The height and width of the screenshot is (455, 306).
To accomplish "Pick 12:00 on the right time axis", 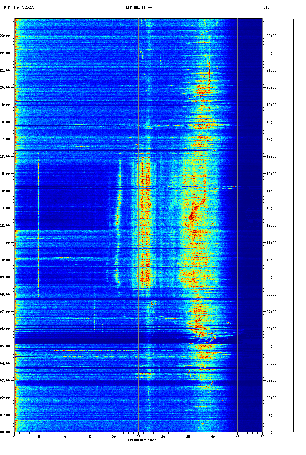I will 272,225.
